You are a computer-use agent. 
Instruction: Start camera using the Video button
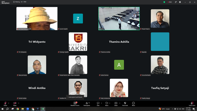15,104
